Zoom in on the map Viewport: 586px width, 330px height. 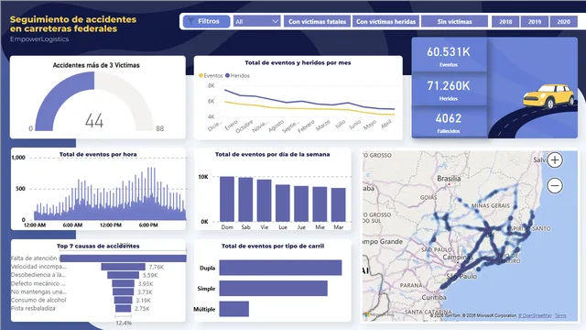[555, 160]
